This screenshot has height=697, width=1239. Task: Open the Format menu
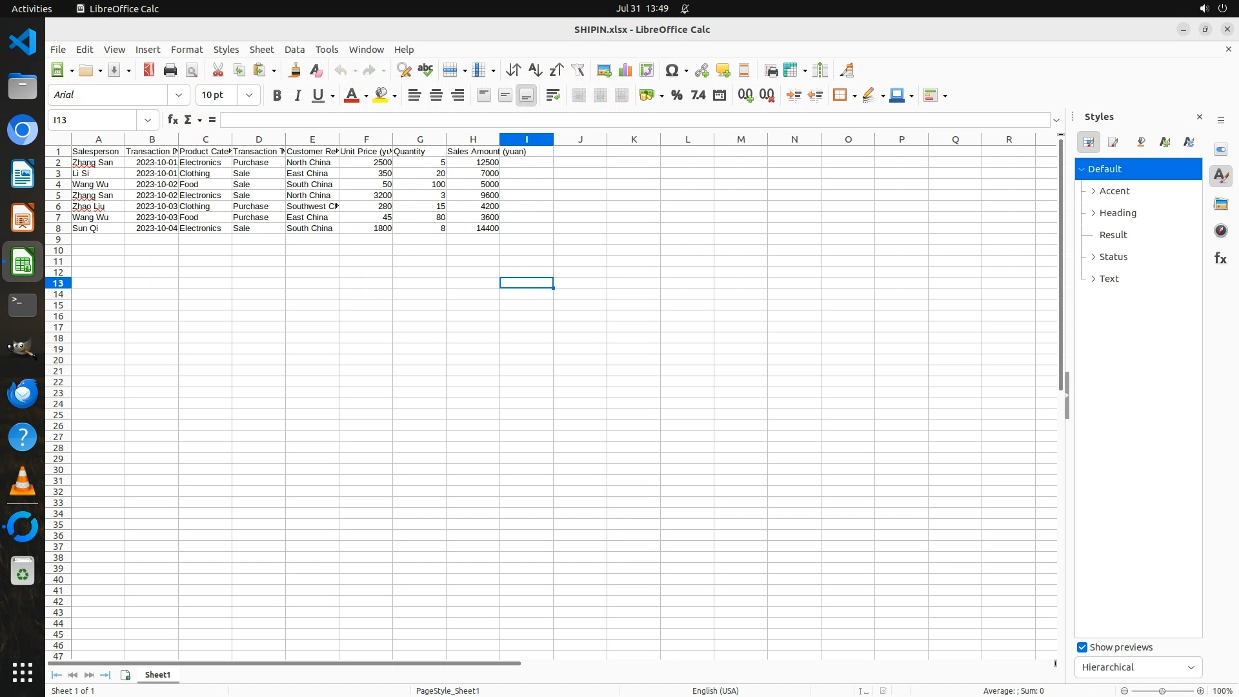(x=186, y=50)
